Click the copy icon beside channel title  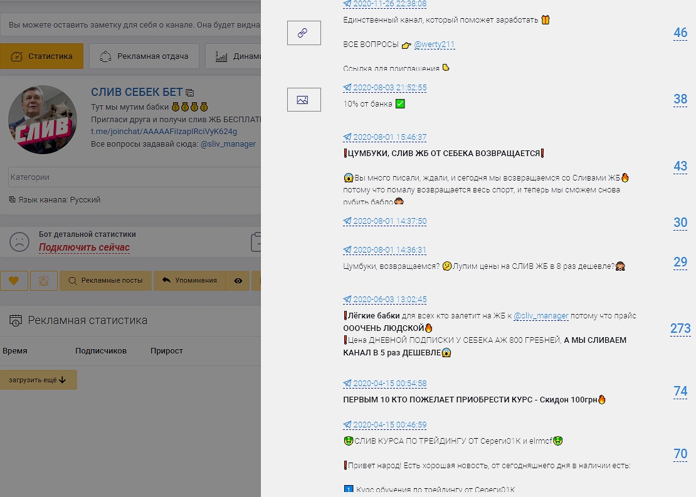(x=190, y=93)
